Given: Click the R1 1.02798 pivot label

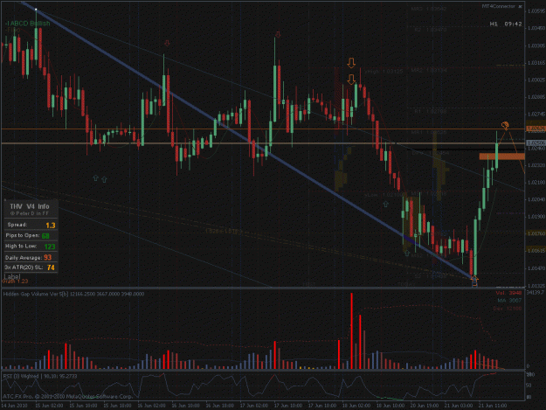Looking at the screenshot, I should pyautogui.click(x=430, y=112).
